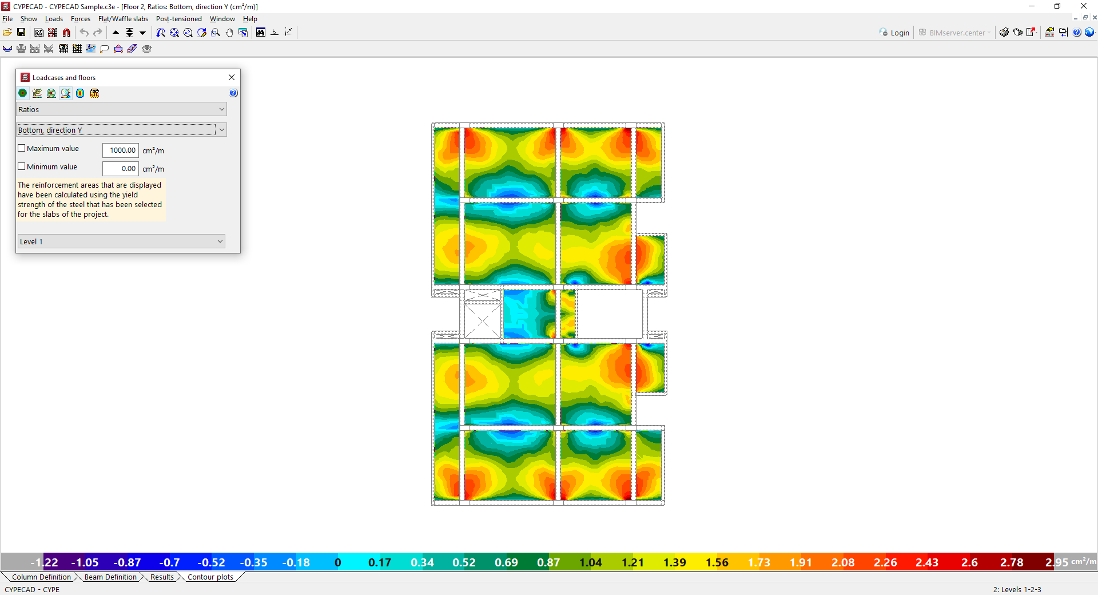Open the File menu

tap(7, 19)
